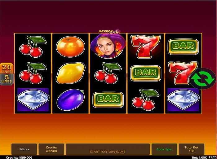
Task: Click the purple plum symbol
Action: 70,100
